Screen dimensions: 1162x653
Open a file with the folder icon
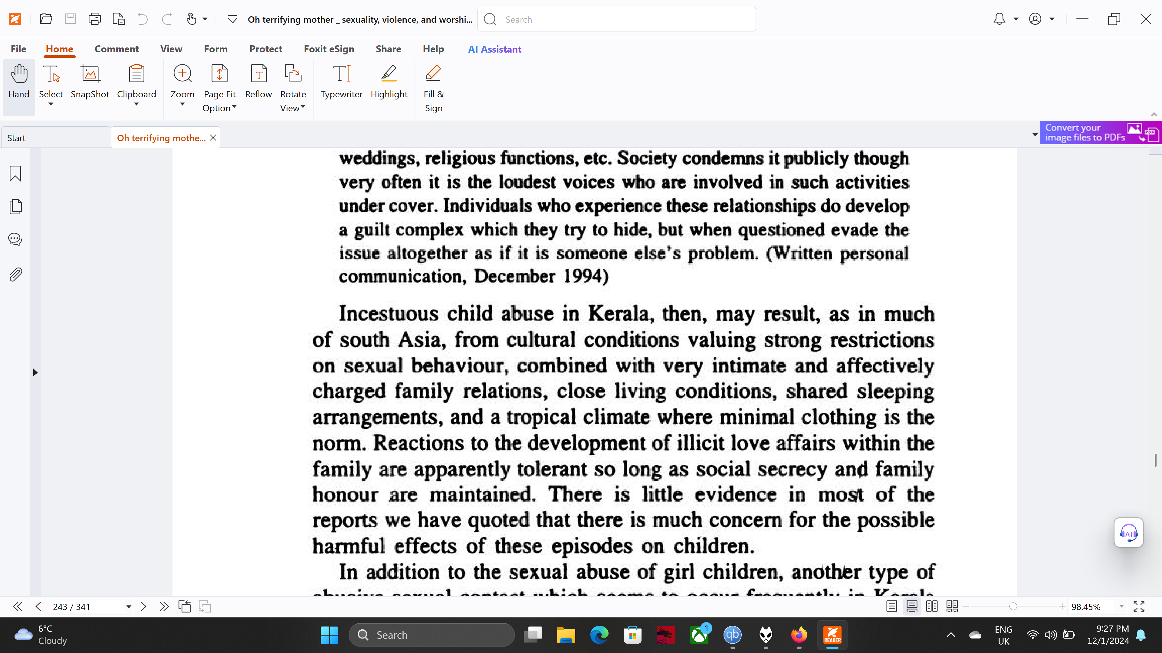click(46, 19)
